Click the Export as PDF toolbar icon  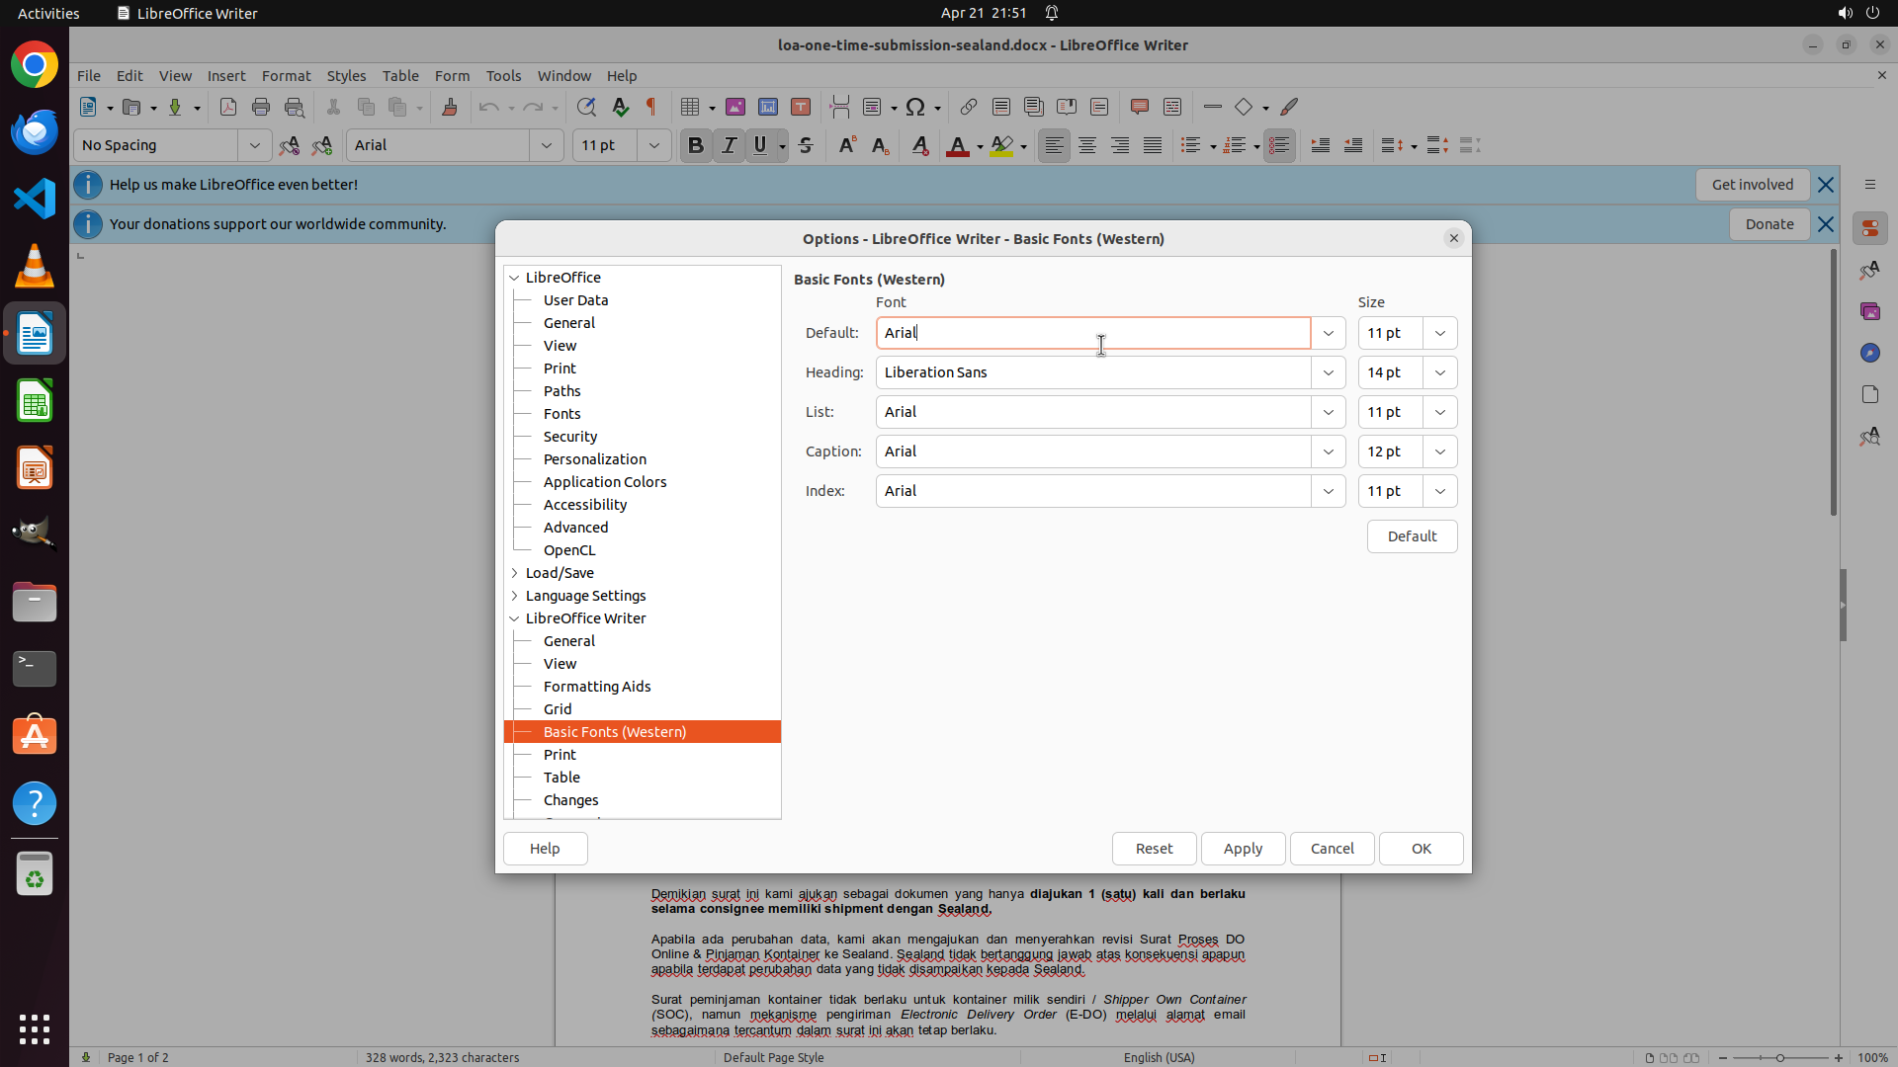click(228, 107)
